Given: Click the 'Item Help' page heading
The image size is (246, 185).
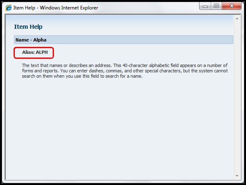Looking at the screenshot, I should (x=28, y=27).
